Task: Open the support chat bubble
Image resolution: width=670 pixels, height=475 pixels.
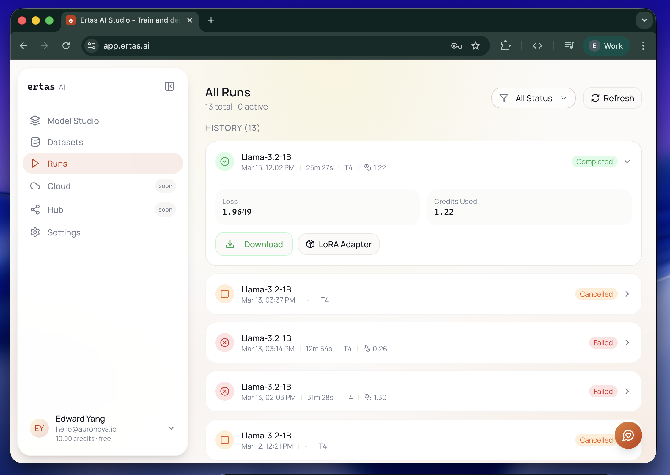Action: 628,435
